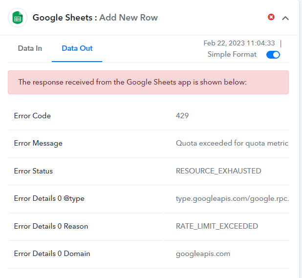The width and height of the screenshot is (302, 278).
Task: Click the Simple Format label
Action: [x=232, y=54]
